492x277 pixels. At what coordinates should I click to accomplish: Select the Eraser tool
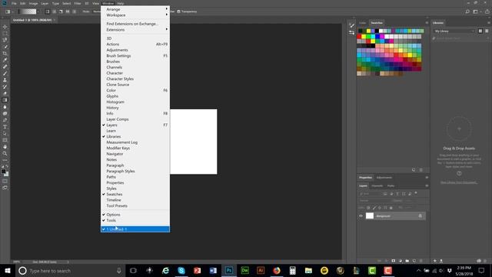pyautogui.click(x=5, y=93)
